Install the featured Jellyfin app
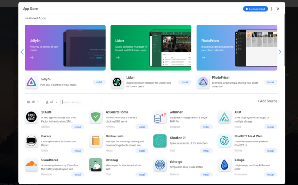The width and height of the screenshot is (298, 185). pyautogui.click(x=99, y=82)
